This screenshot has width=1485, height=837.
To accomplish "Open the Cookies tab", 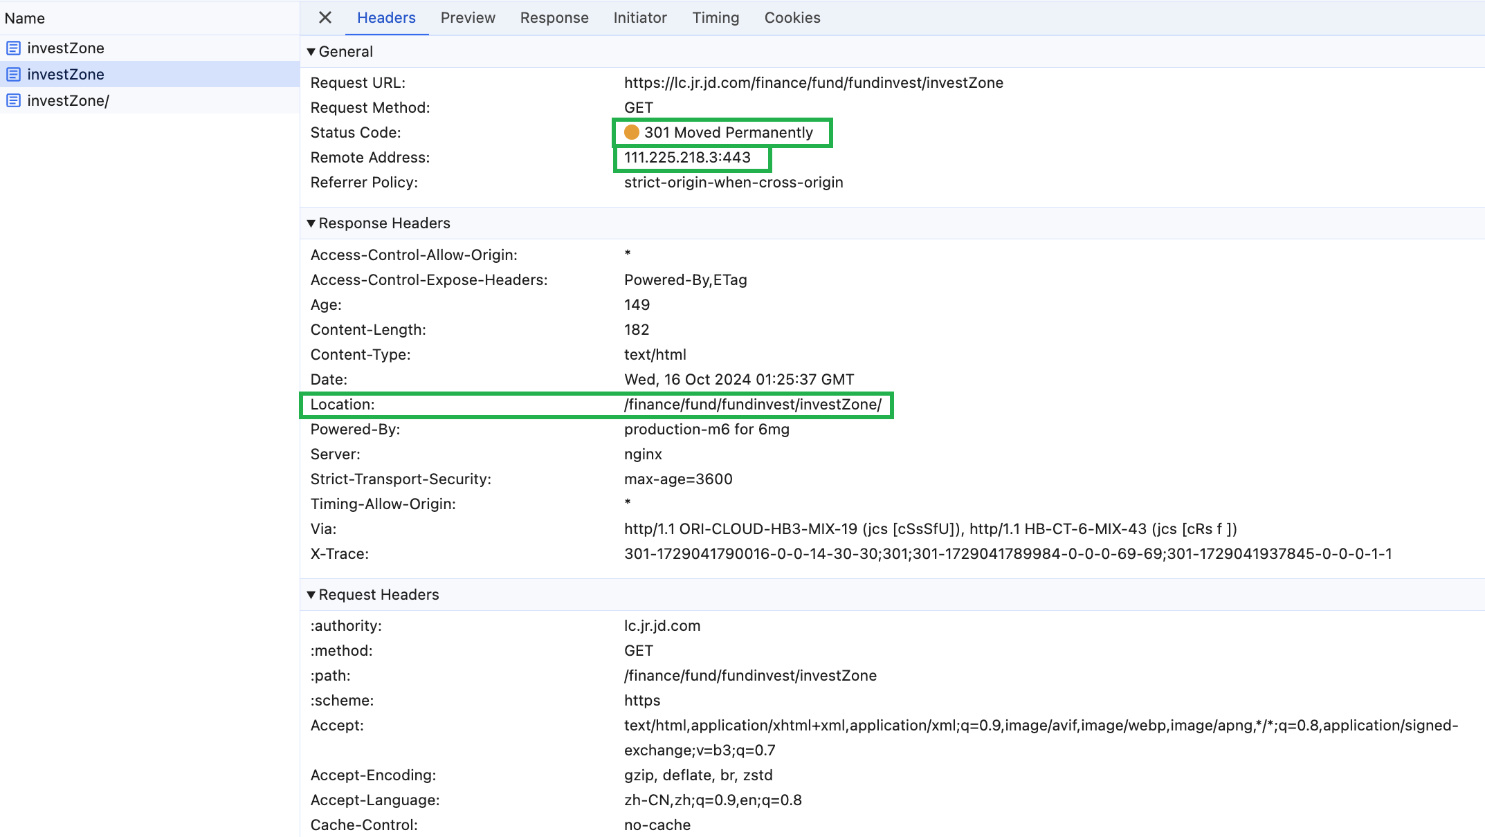I will pos(792,18).
